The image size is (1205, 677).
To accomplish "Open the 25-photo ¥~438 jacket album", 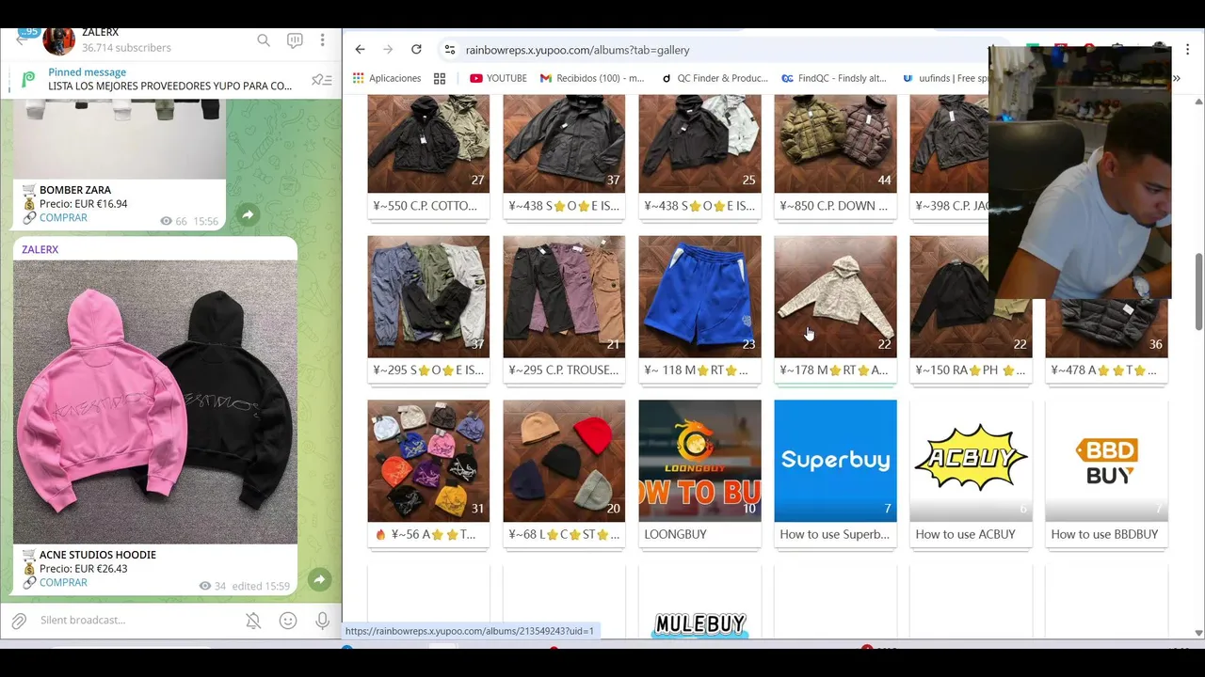I will tap(699, 158).
